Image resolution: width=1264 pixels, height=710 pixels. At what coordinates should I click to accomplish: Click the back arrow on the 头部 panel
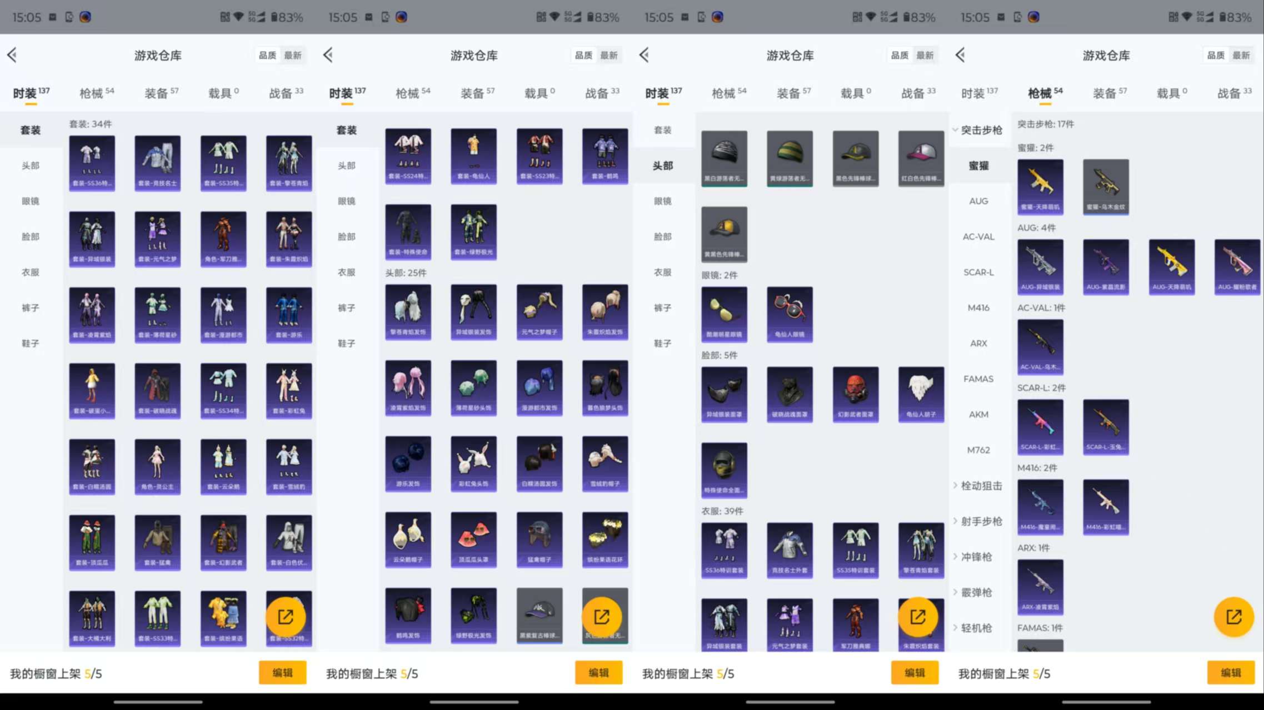pos(643,55)
